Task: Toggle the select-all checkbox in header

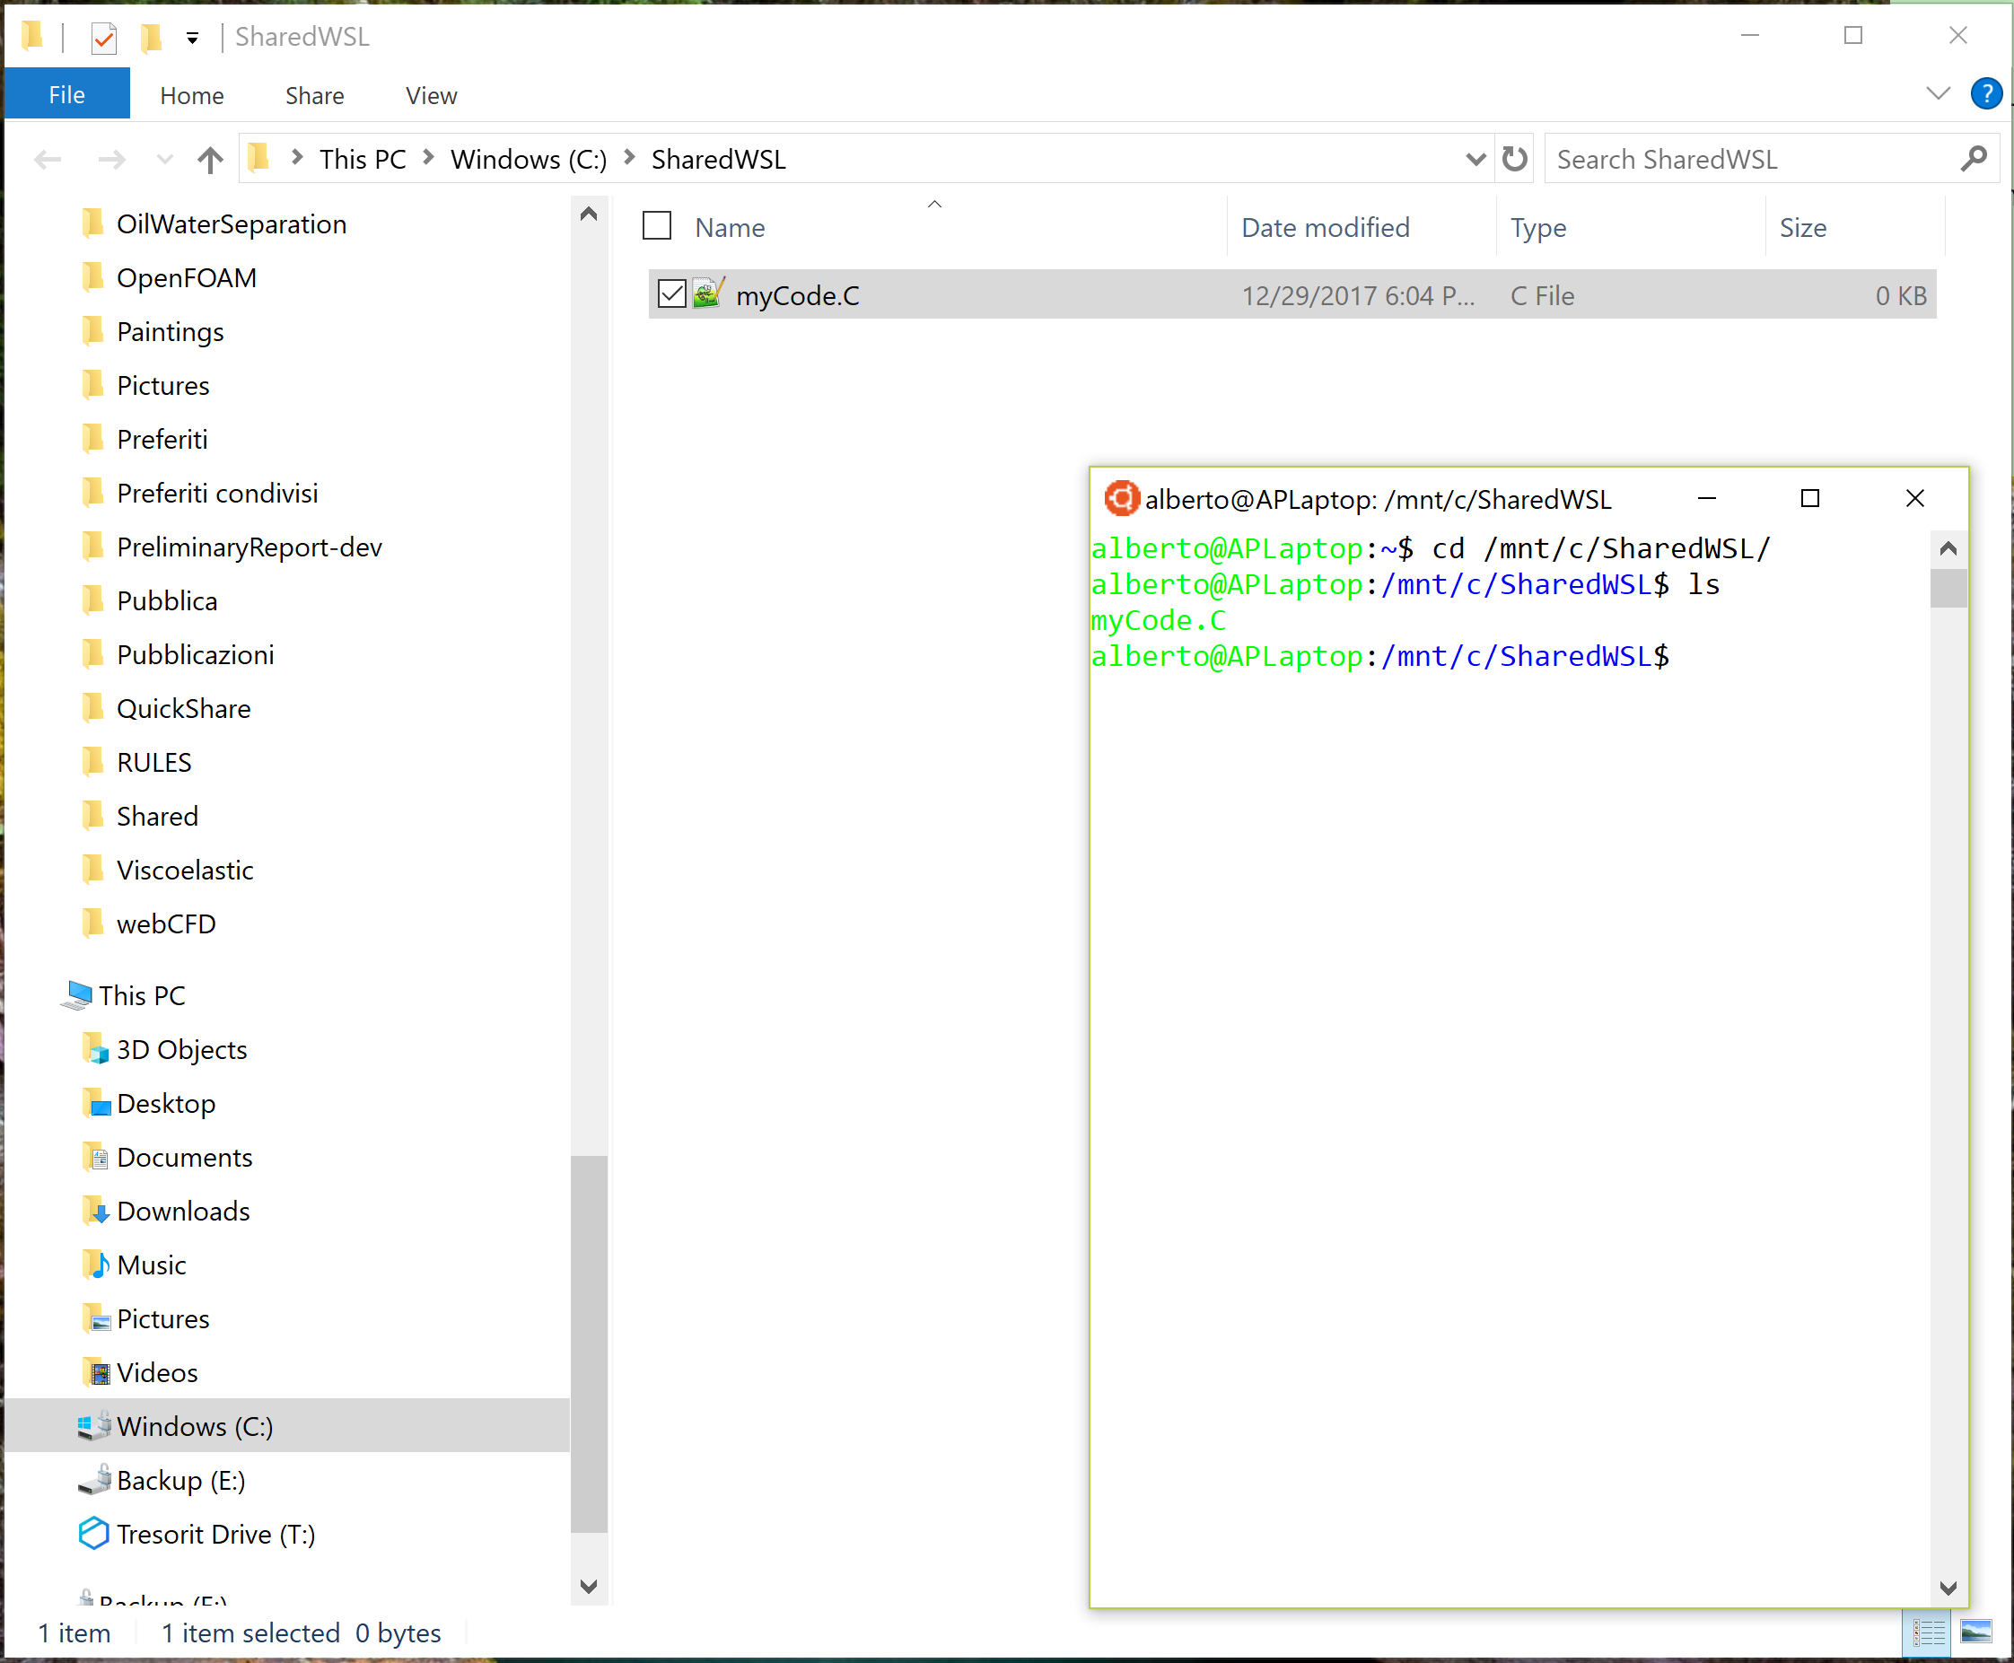Action: pyautogui.click(x=656, y=226)
